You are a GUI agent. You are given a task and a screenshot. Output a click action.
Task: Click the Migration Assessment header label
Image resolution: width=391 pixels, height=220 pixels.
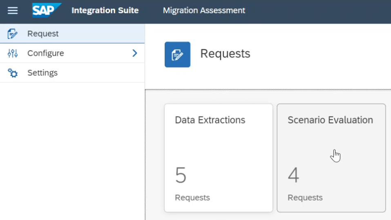point(204,11)
